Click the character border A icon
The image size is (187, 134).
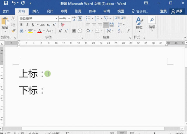click(80, 18)
